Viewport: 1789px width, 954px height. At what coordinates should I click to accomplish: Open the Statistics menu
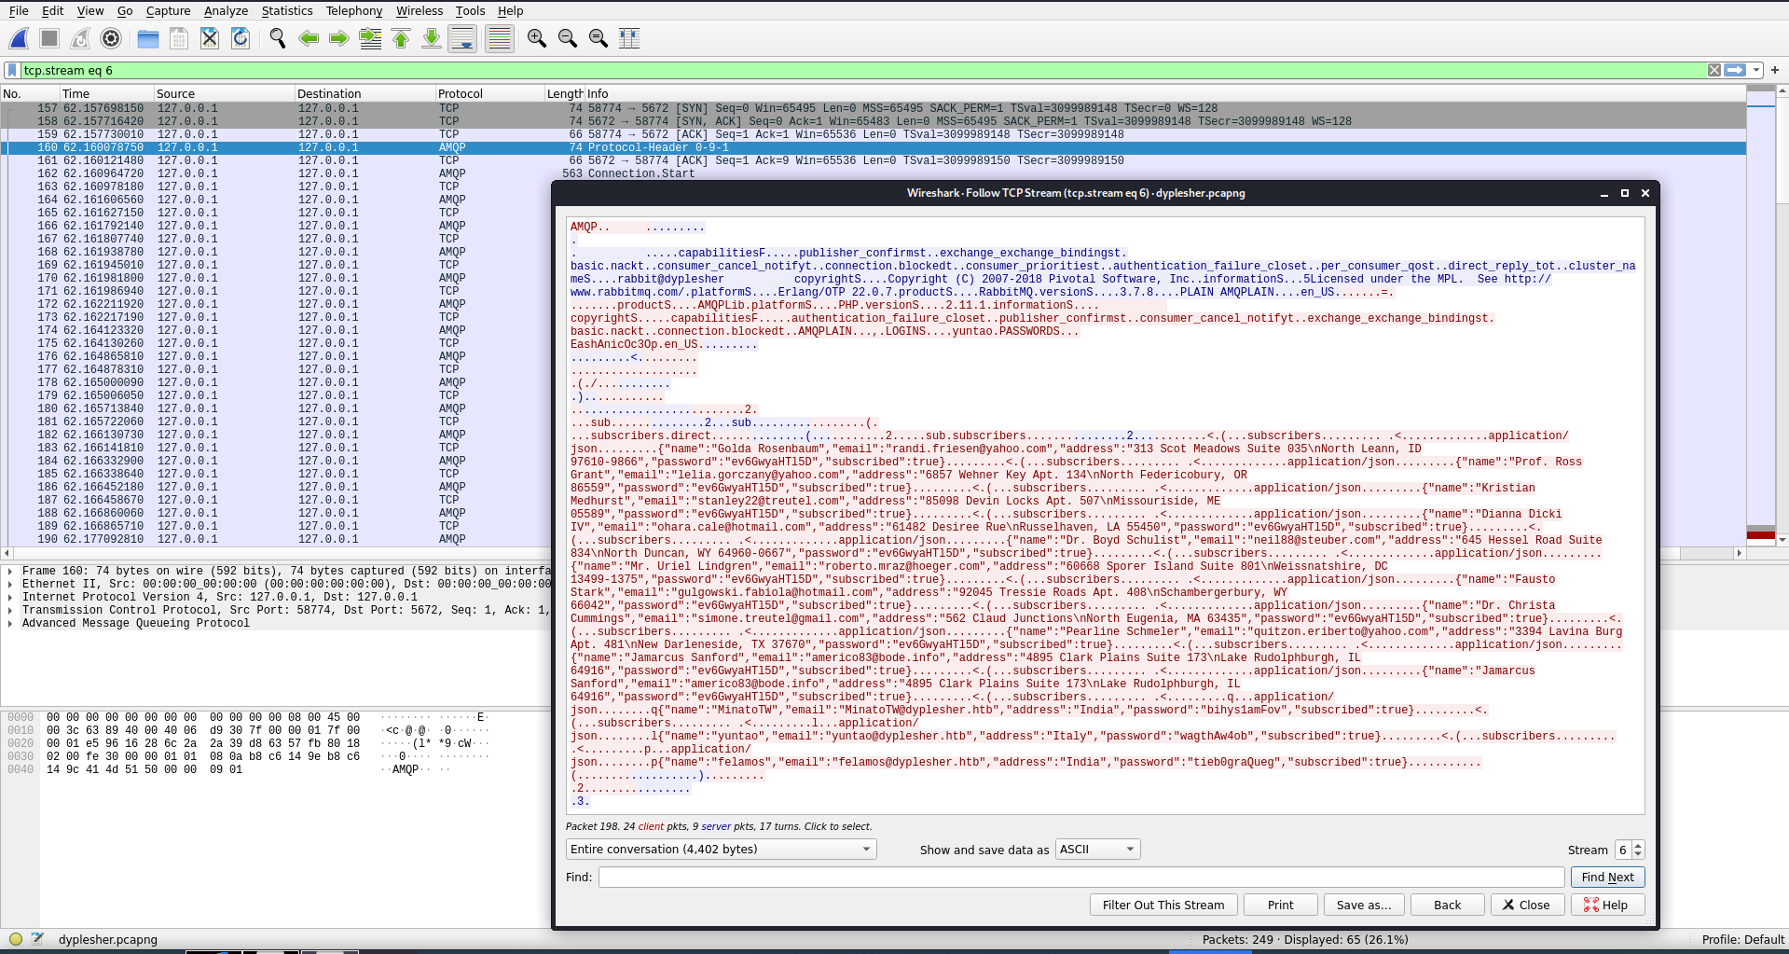pyautogui.click(x=286, y=11)
